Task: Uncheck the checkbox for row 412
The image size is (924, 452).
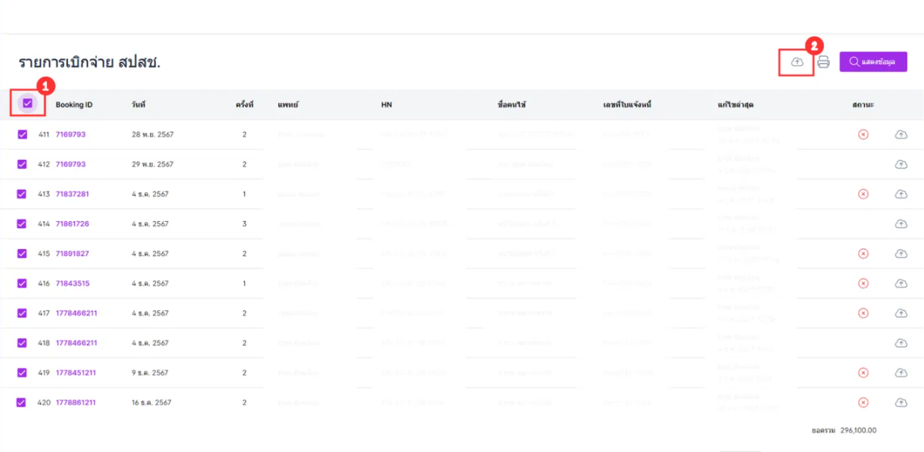Action: [x=22, y=164]
